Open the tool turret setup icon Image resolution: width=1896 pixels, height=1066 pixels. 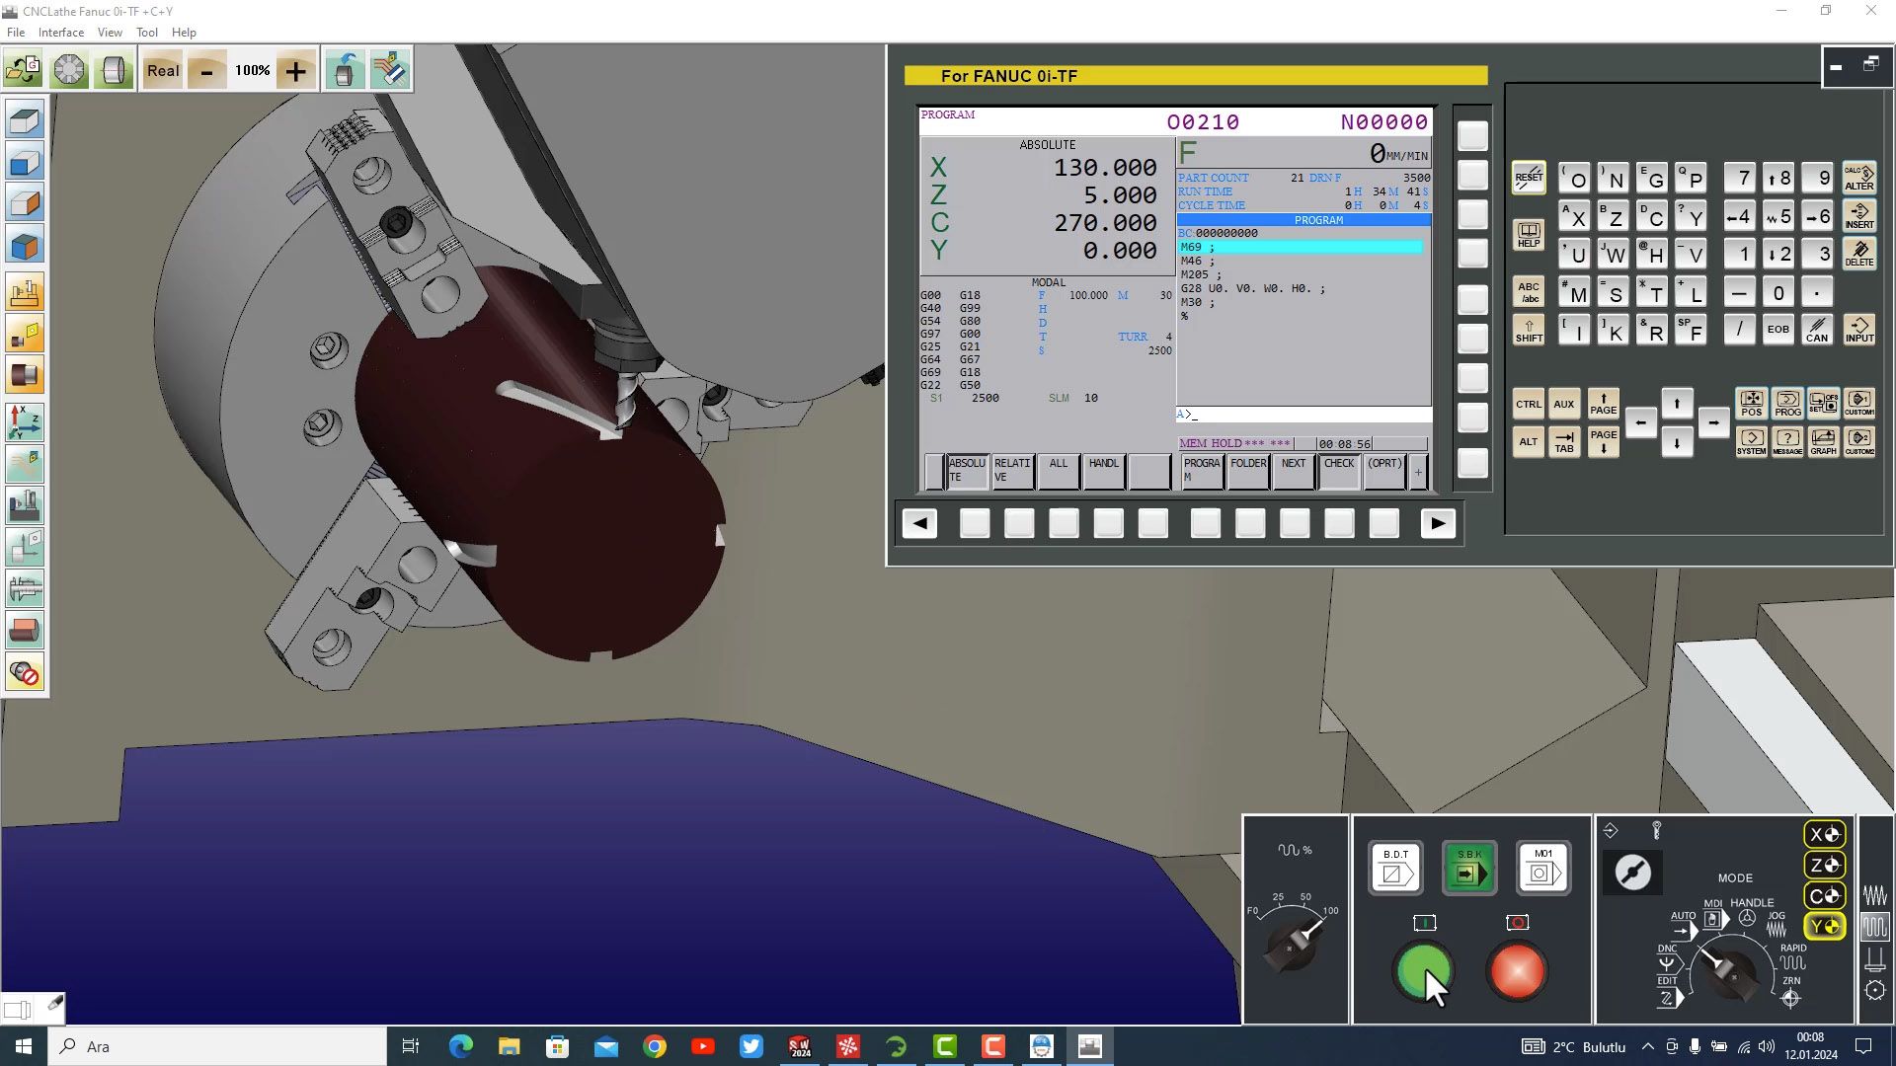click(69, 70)
